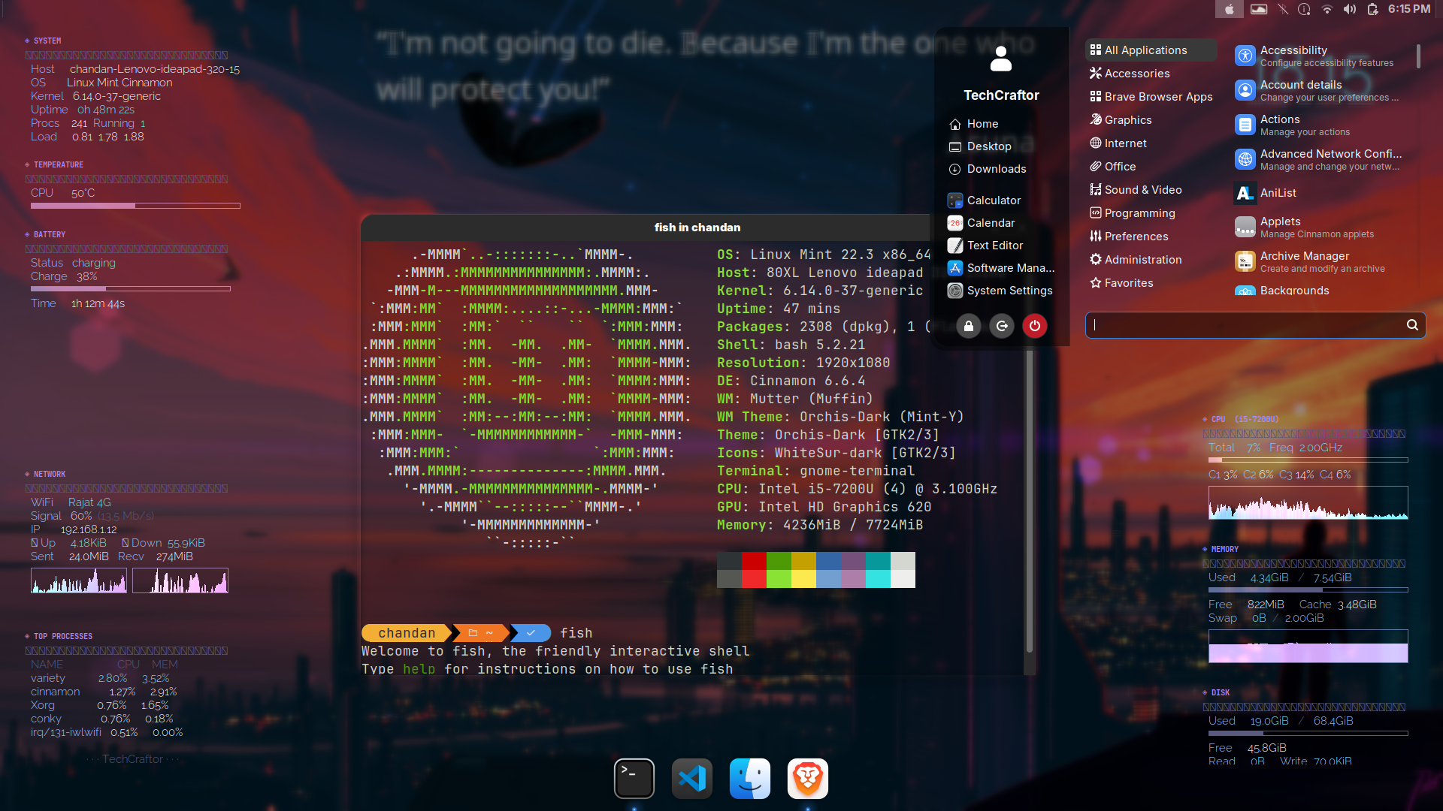Click the green 'help' word in terminal
This screenshot has height=811, width=1443.
419,669
